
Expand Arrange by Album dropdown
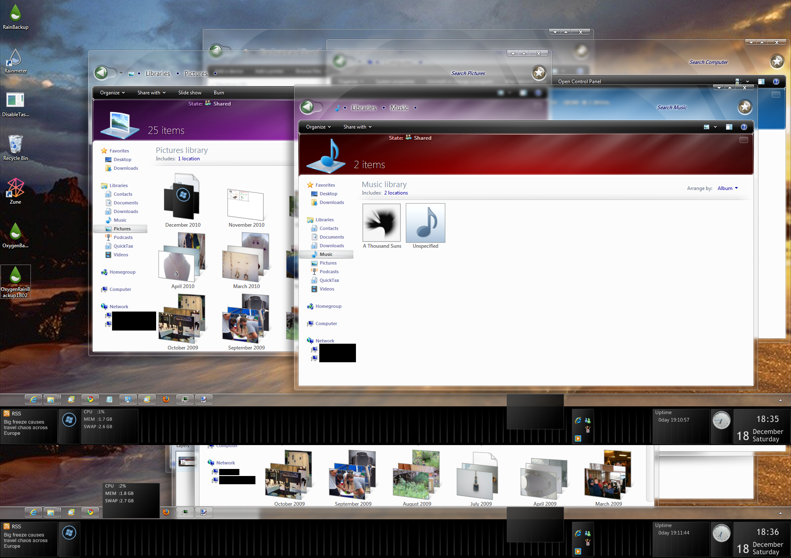pos(728,188)
